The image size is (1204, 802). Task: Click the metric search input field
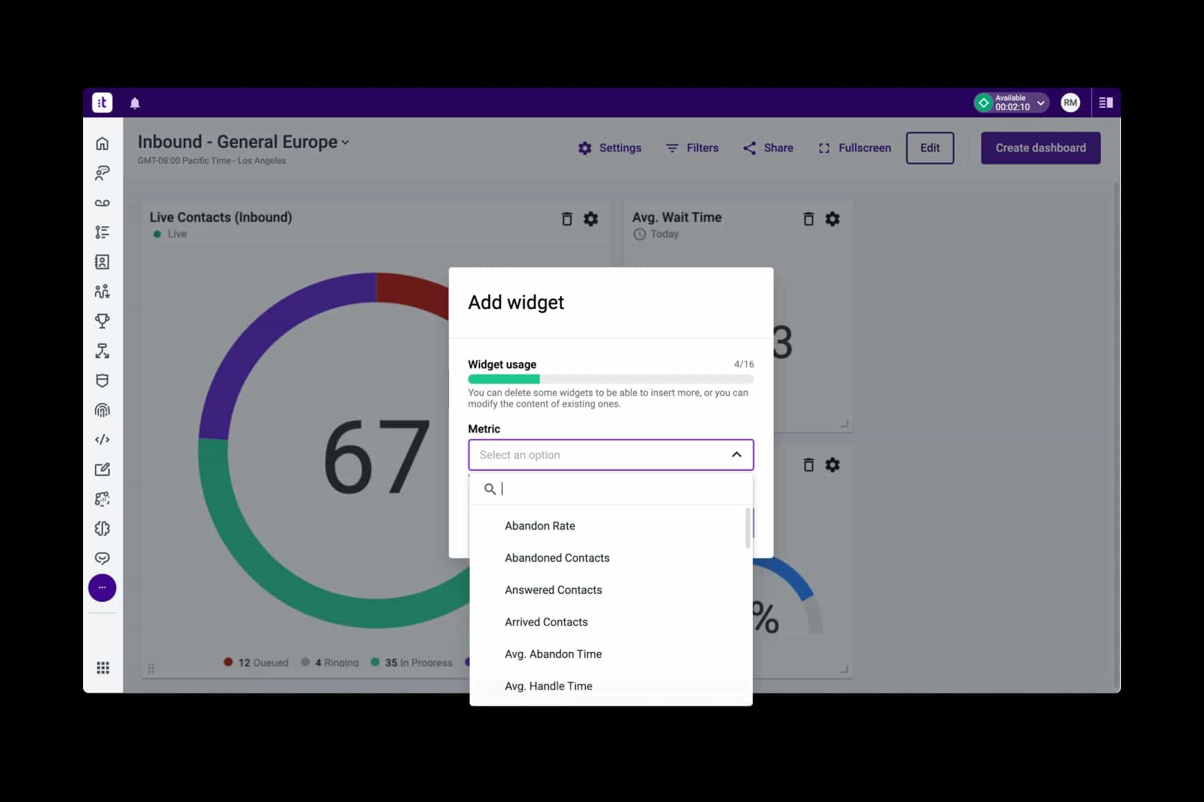point(619,489)
